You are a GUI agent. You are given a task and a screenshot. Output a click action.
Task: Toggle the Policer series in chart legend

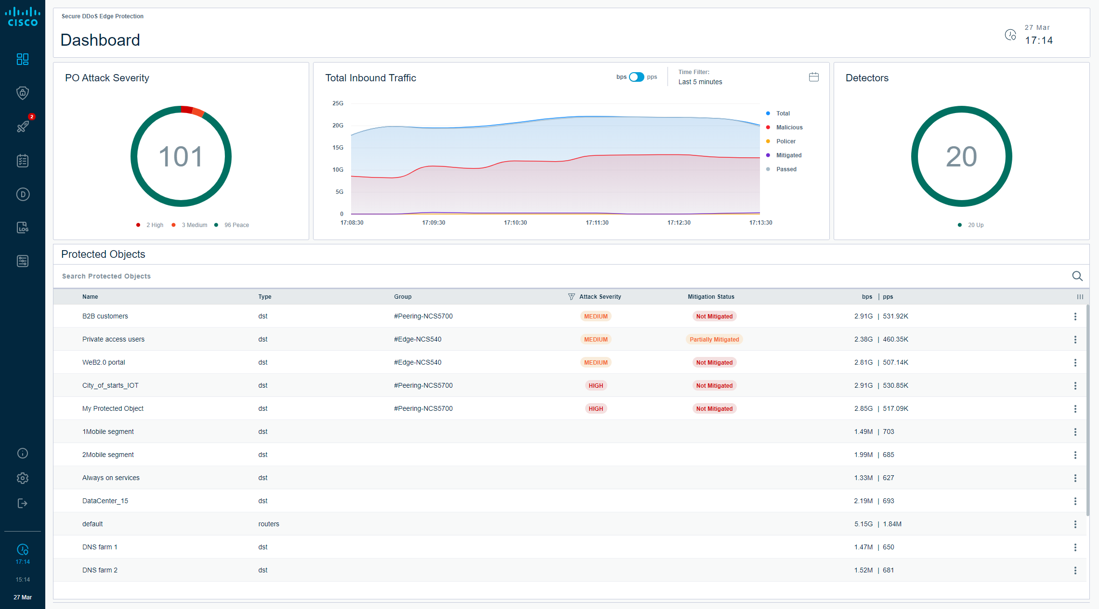[781, 141]
